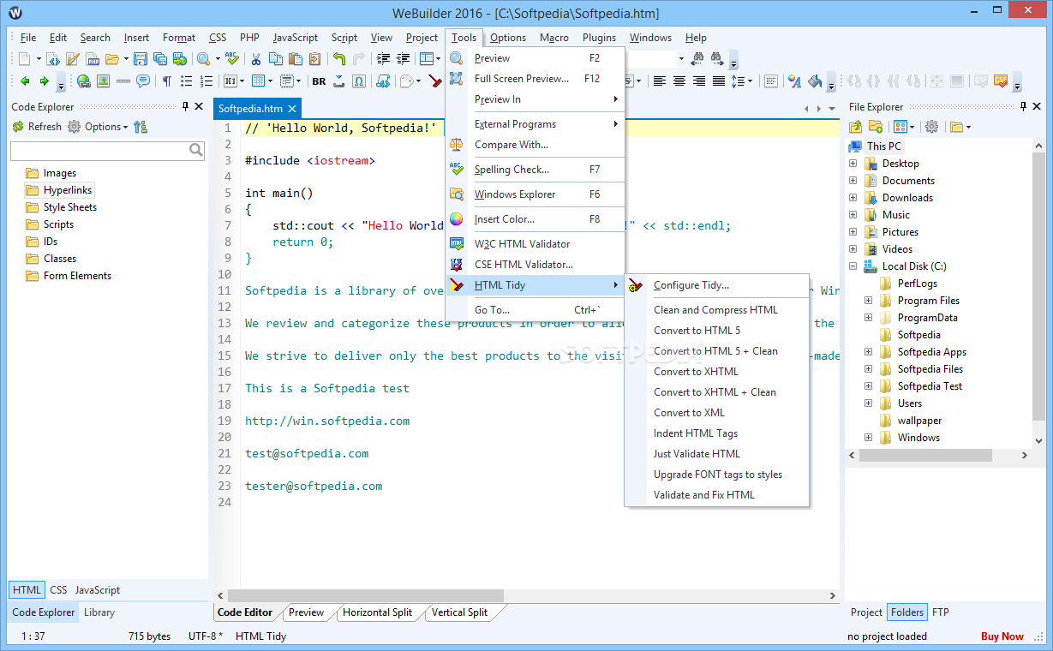Image resolution: width=1053 pixels, height=651 pixels.
Task: Click the Cut scissors icon
Action: (255, 59)
